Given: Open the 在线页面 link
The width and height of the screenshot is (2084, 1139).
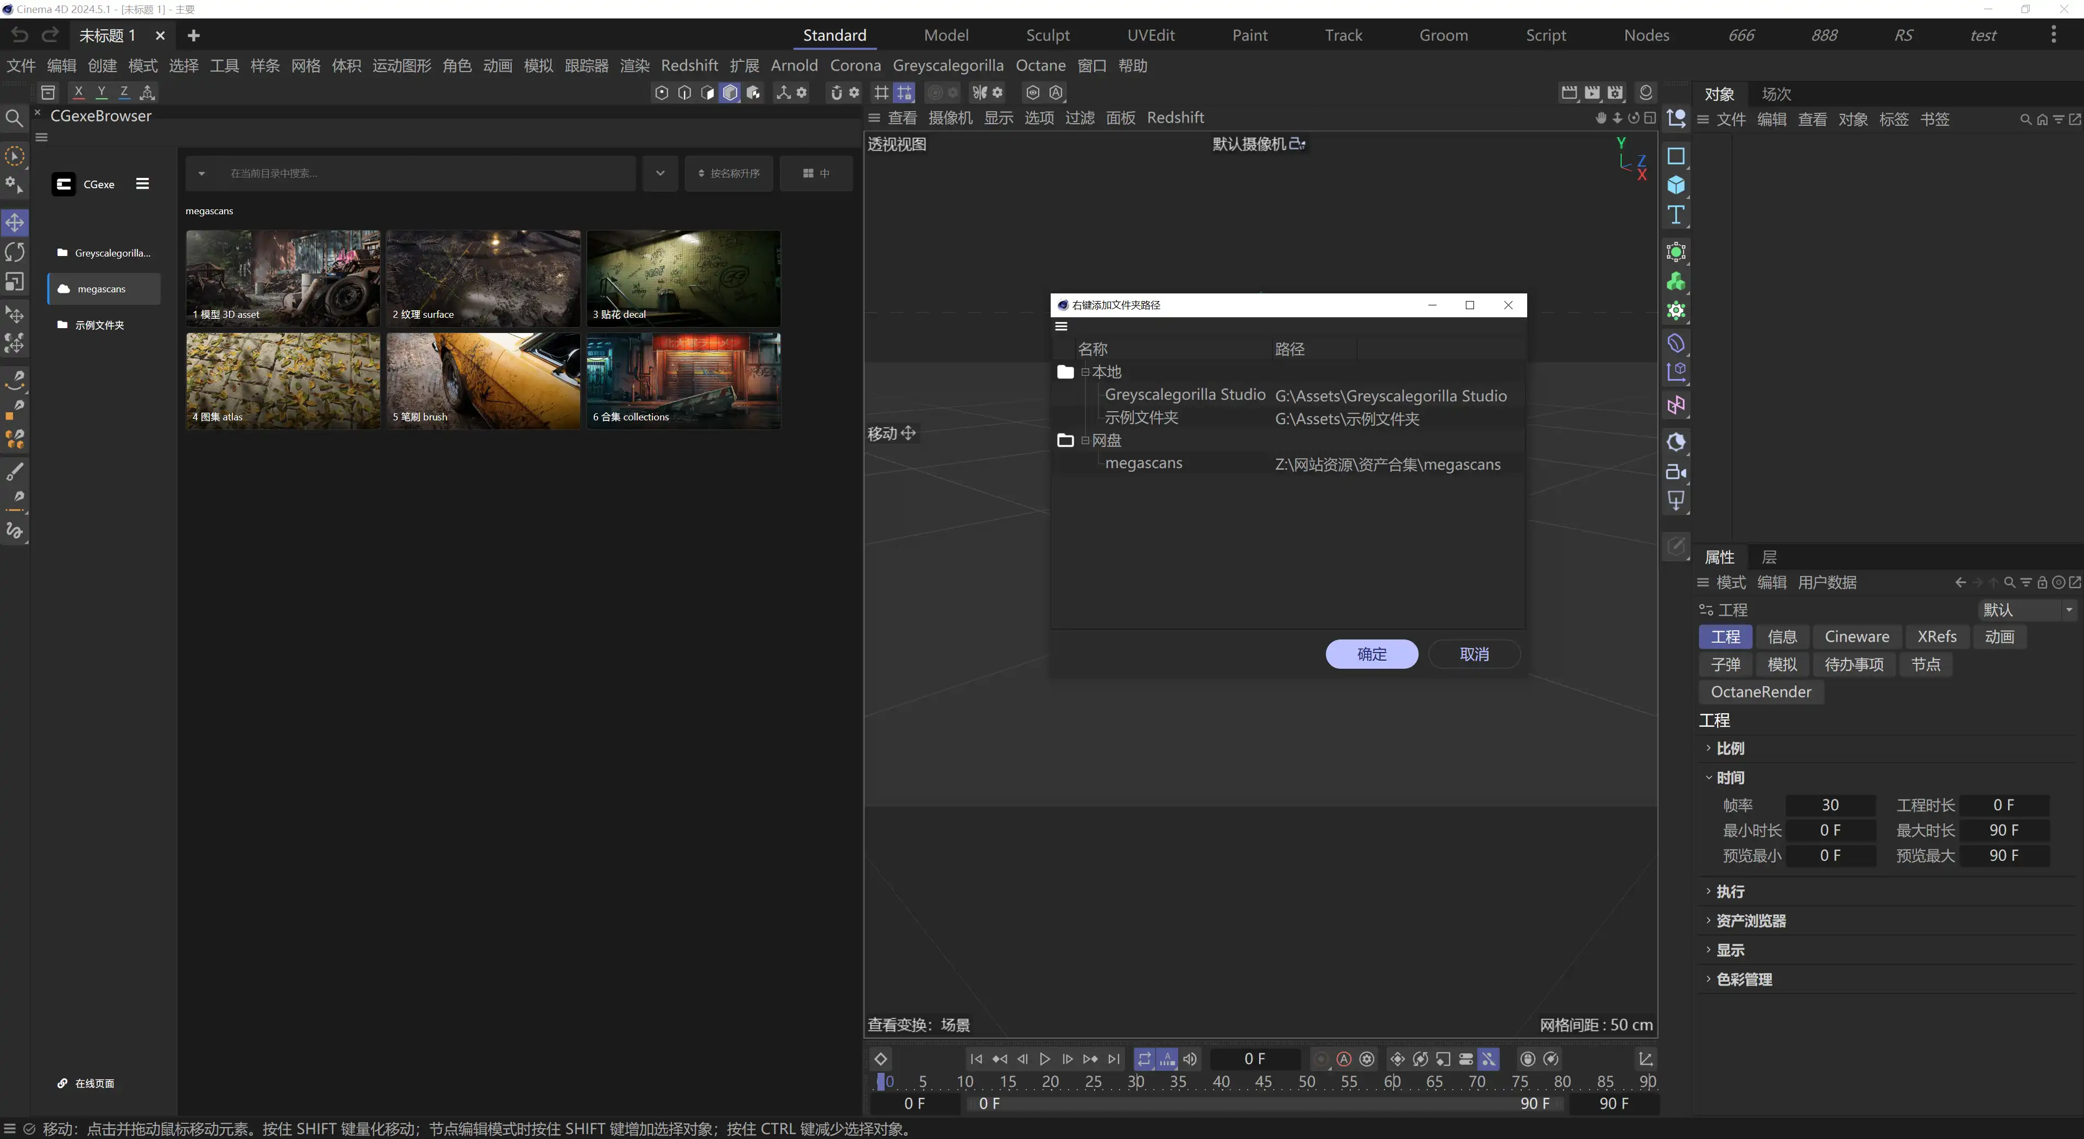Looking at the screenshot, I should (x=87, y=1083).
